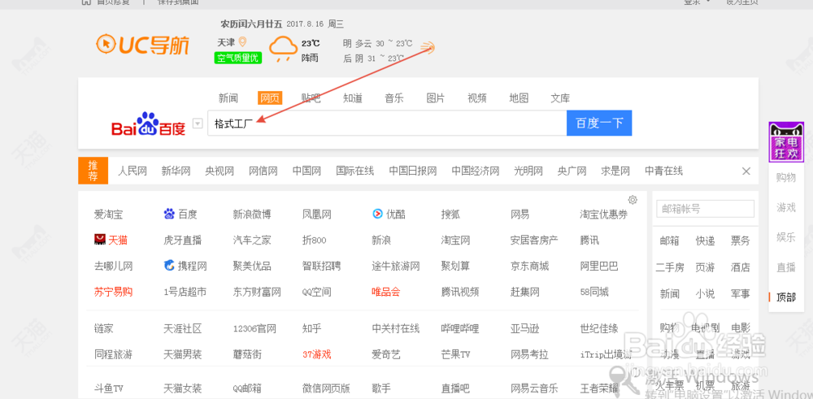Open the 苏宁易购 link
Image resolution: width=813 pixels, height=399 pixels.
click(x=113, y=292)
